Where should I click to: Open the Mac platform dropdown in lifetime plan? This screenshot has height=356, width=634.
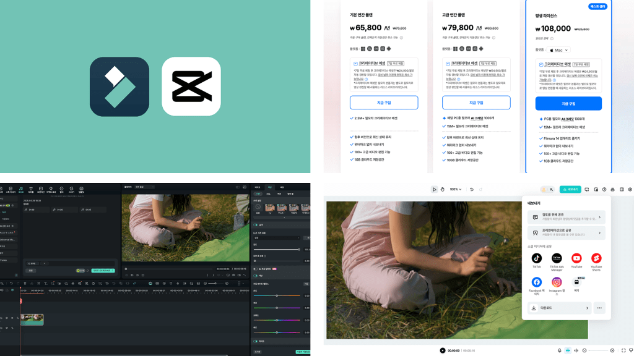559,50
